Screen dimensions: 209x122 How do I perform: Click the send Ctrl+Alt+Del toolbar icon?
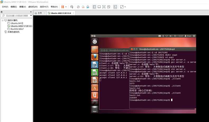click(72, 7)
